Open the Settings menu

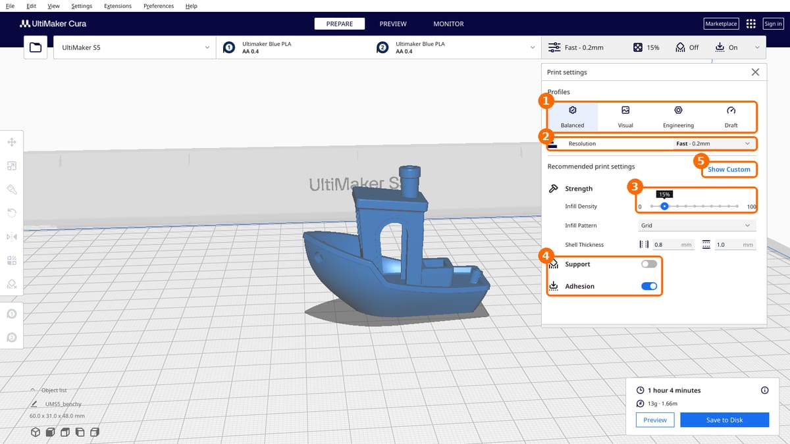point(82,6)
